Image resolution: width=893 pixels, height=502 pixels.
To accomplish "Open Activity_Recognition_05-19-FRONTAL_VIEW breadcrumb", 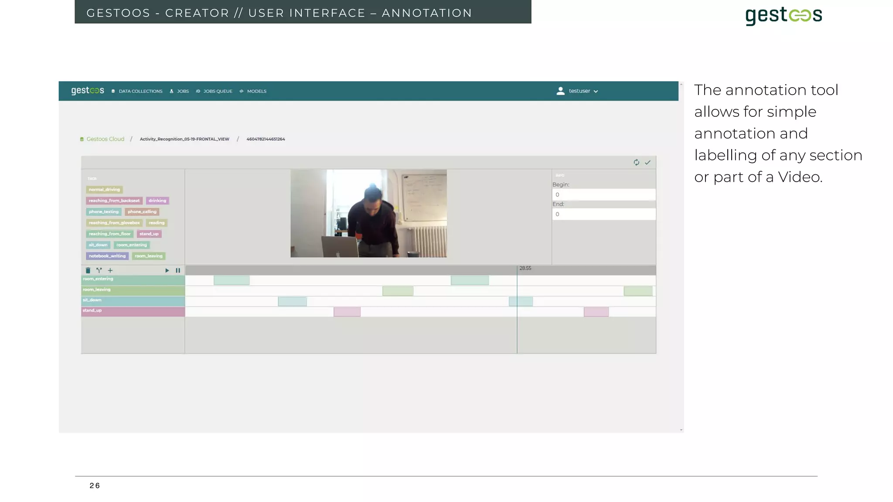I will tap(184, 139).
